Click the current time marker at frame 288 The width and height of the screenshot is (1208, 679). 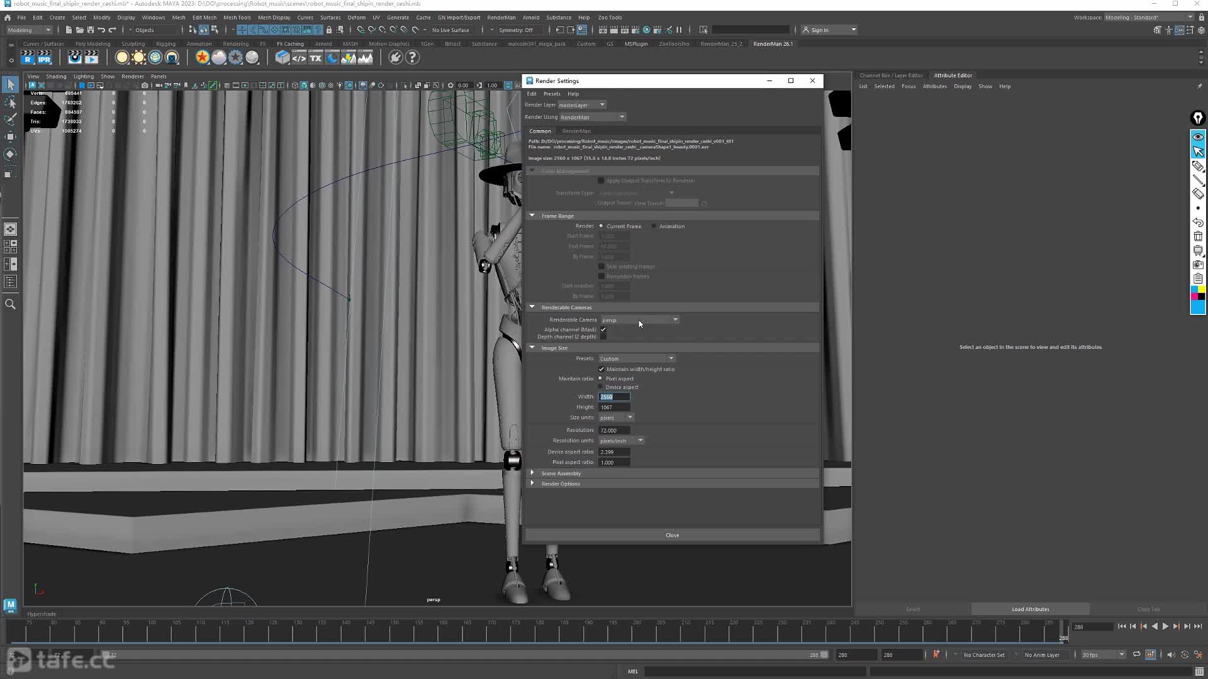[1064, 631]
